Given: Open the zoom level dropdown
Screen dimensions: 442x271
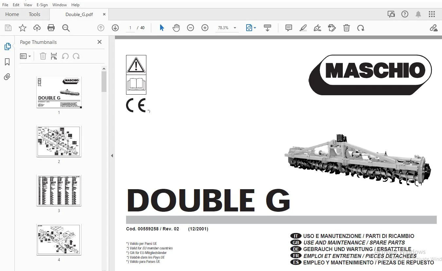Looking at the screenshot, I should point(235,28).
